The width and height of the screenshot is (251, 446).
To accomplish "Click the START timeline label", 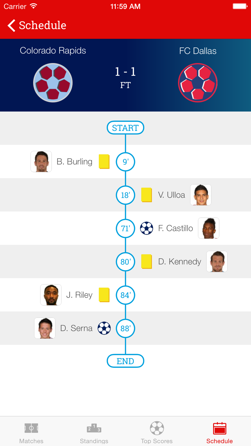I will click(x=125, y=128).
